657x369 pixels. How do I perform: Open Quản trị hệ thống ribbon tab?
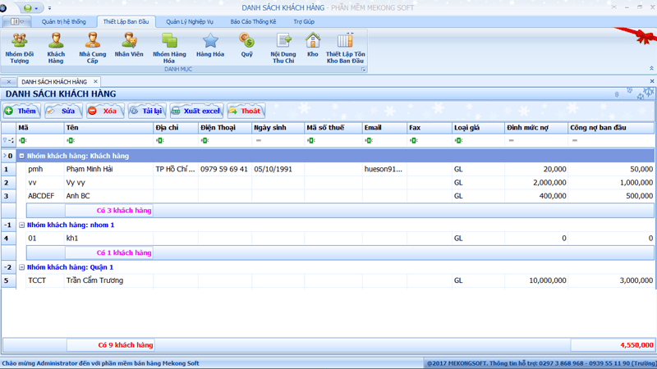(64, 22)
